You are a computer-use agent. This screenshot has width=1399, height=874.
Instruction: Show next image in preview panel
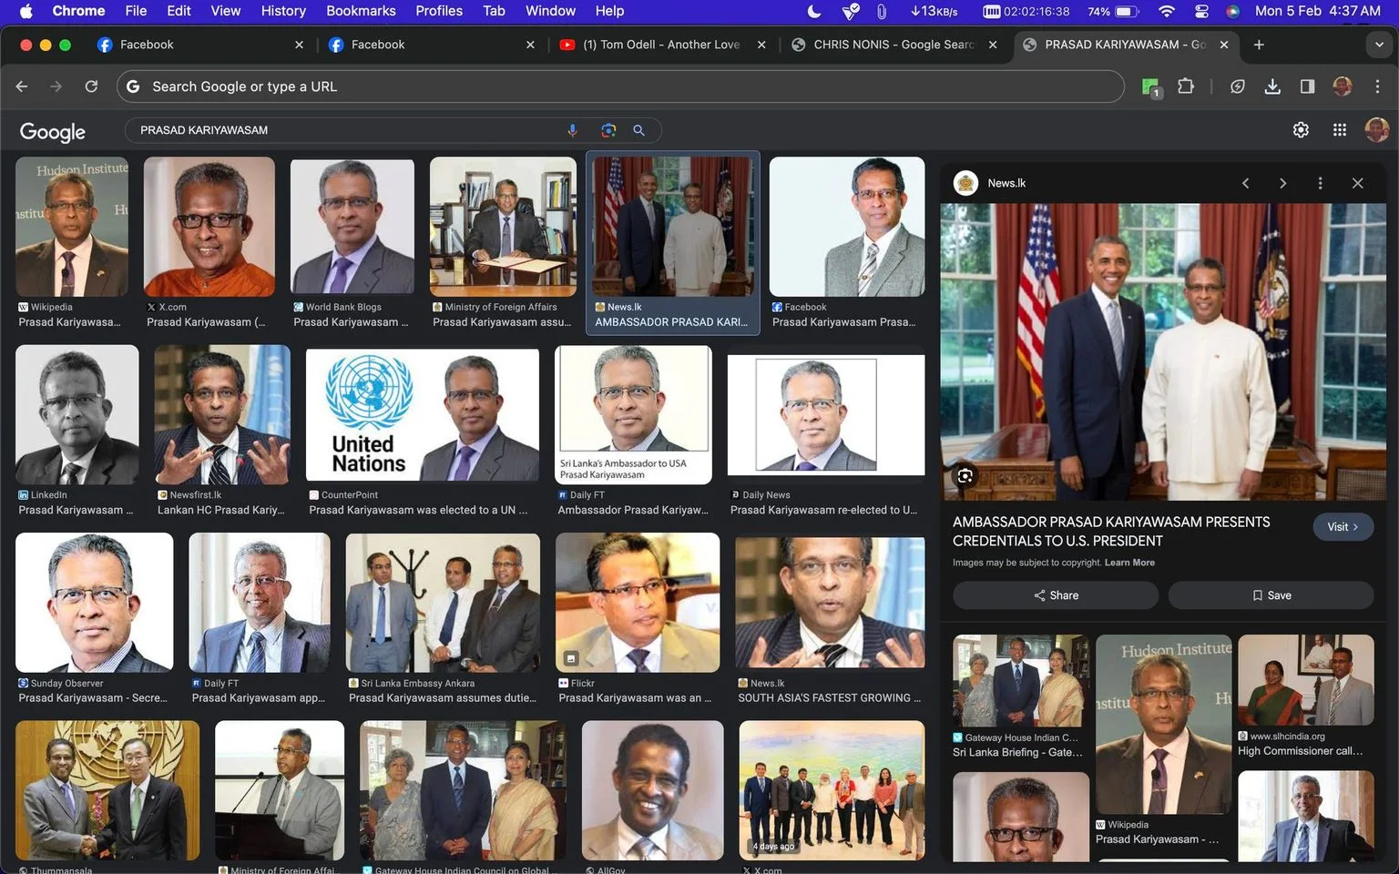coord(1282,183)
